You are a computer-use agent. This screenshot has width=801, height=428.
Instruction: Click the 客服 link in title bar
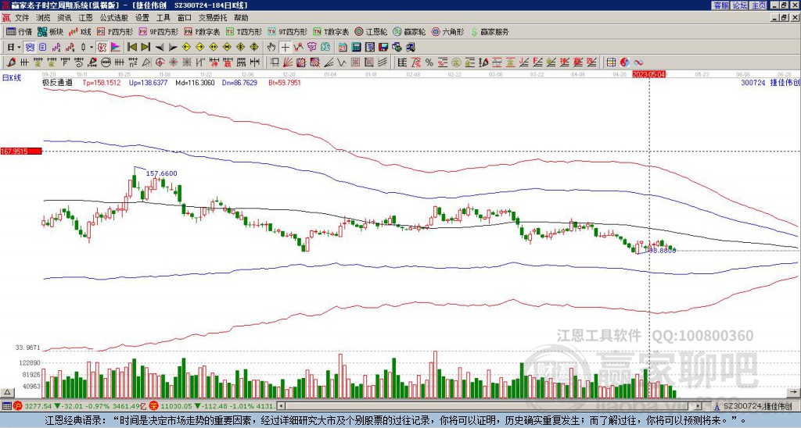720,5
